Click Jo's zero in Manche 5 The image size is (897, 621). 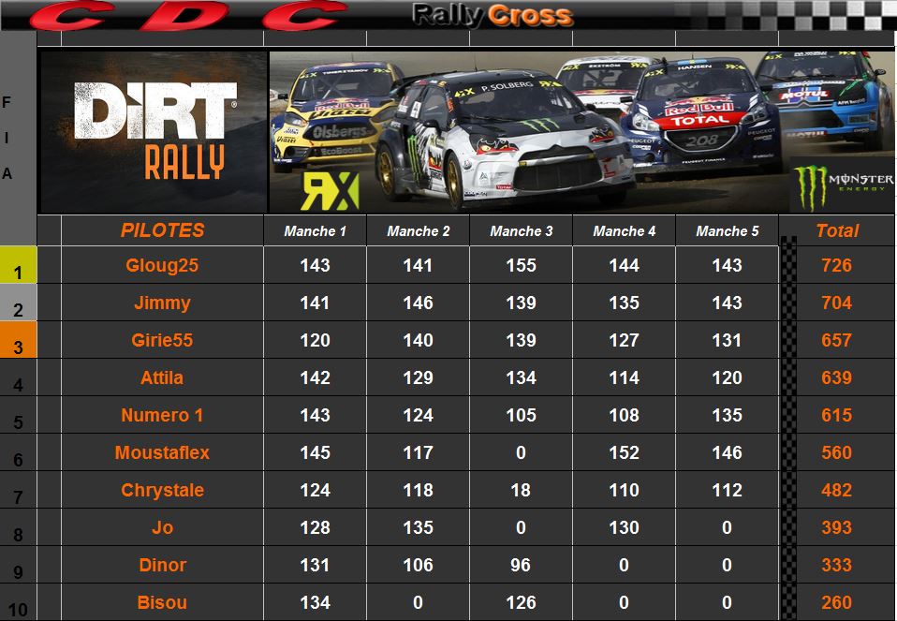click(728, 527)
